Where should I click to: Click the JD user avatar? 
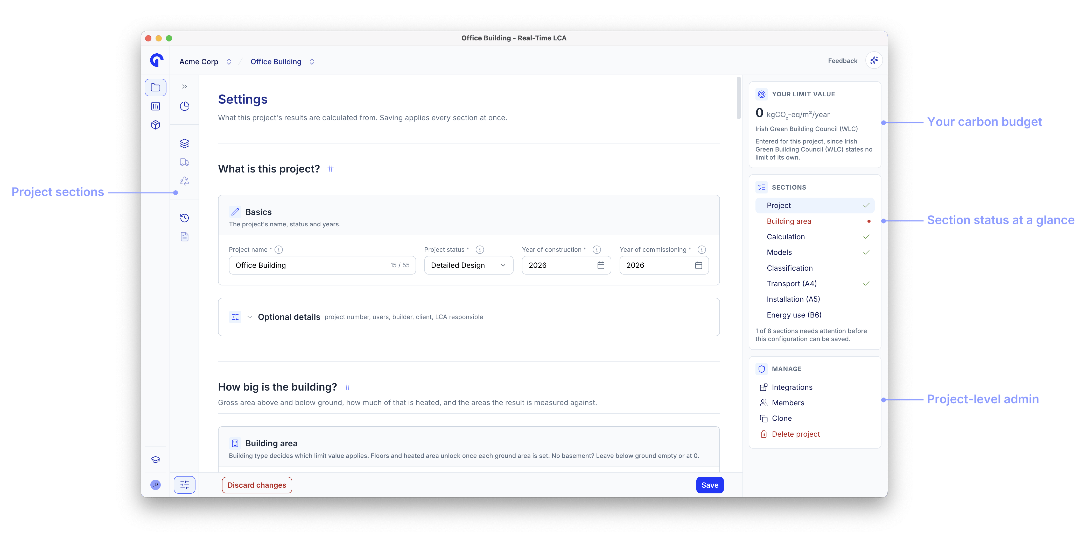pos(155,485)
